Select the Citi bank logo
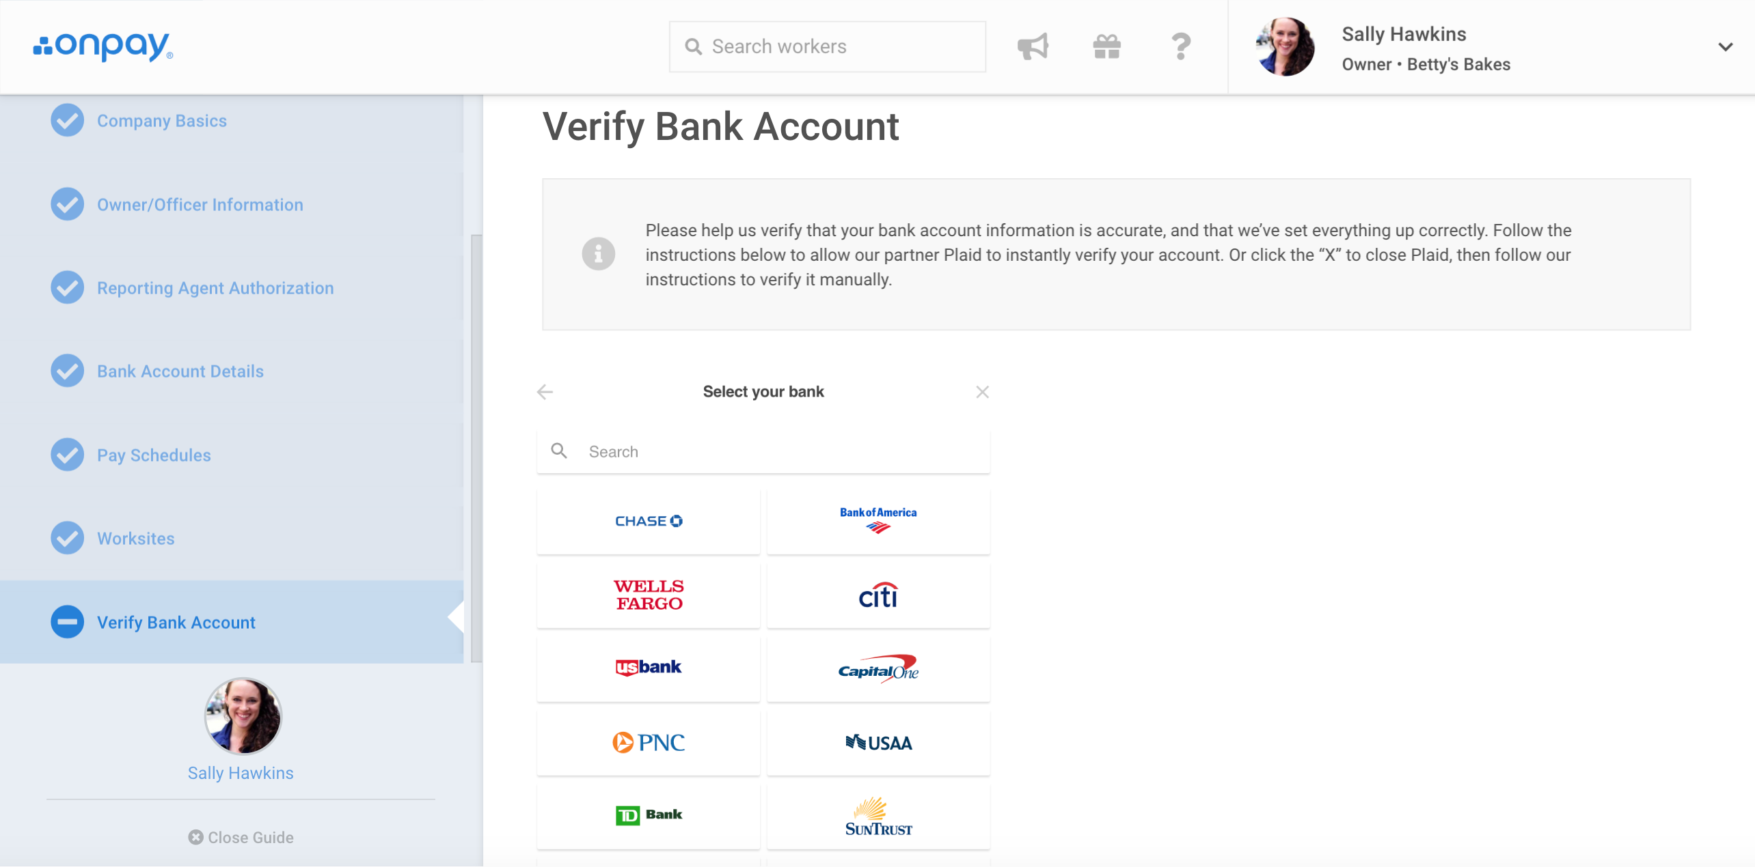The width and height of the screenshot is (1755, 867). tap(878, 595)
